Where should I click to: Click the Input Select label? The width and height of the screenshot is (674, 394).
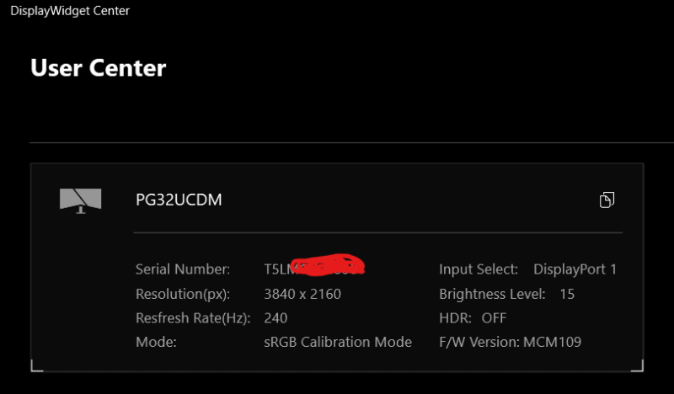pyautogui.click(x=479, y=269)
